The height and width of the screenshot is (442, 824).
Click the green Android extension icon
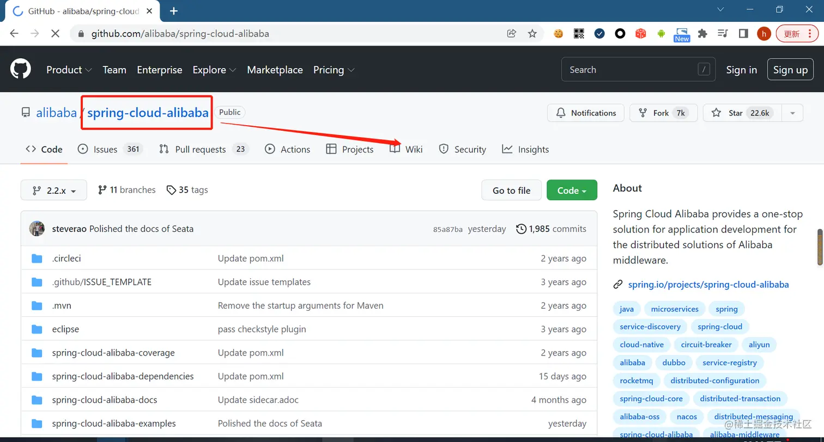[x=662, y=34]
